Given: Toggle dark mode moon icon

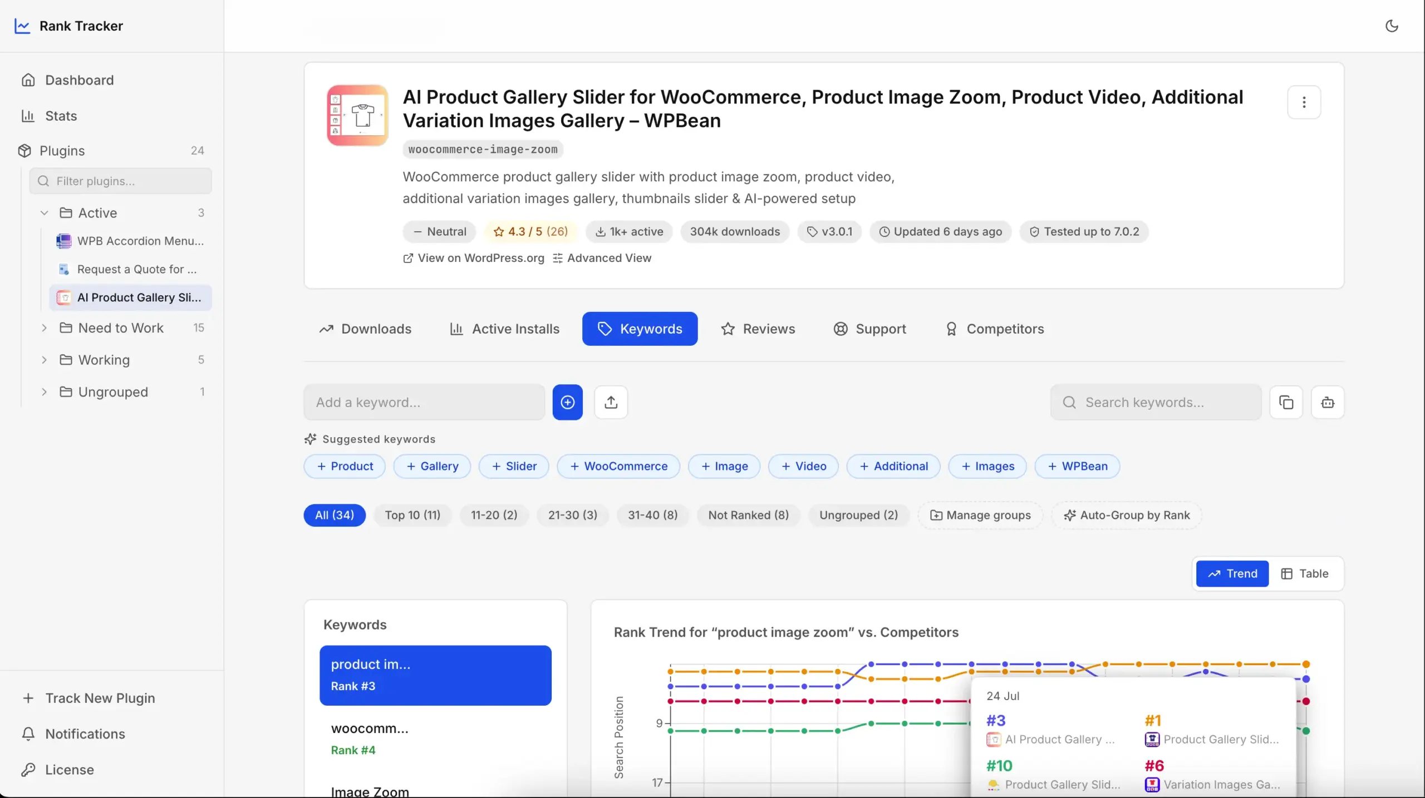Looking at the screenshot, I should tap(1392, 26).
